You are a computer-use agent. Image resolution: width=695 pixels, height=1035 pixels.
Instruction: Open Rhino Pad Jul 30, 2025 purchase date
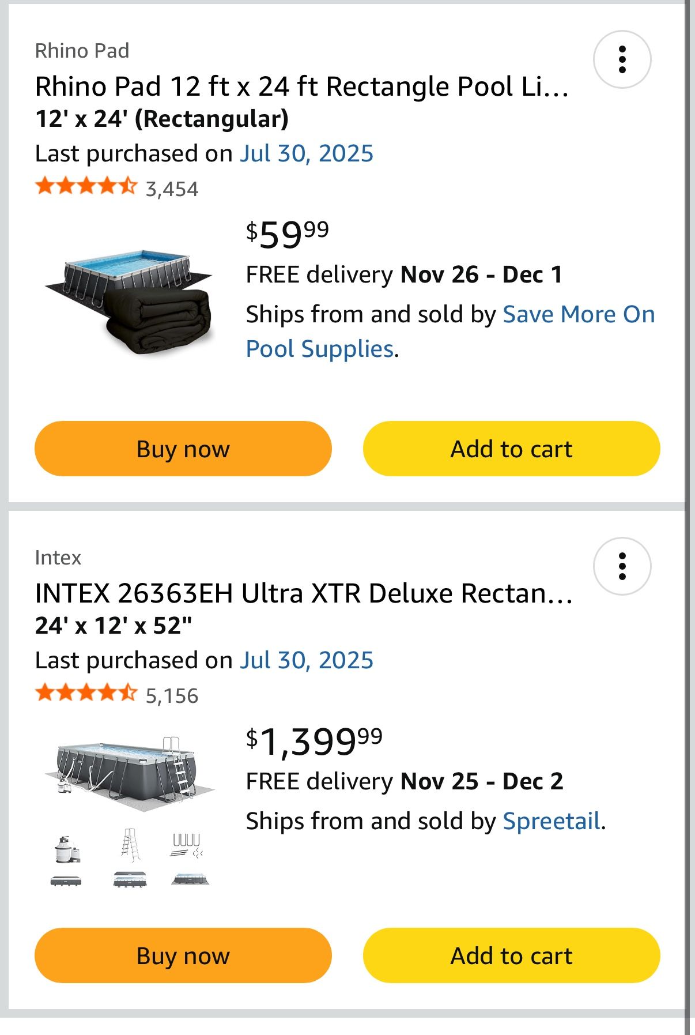[x=307, y=154]
